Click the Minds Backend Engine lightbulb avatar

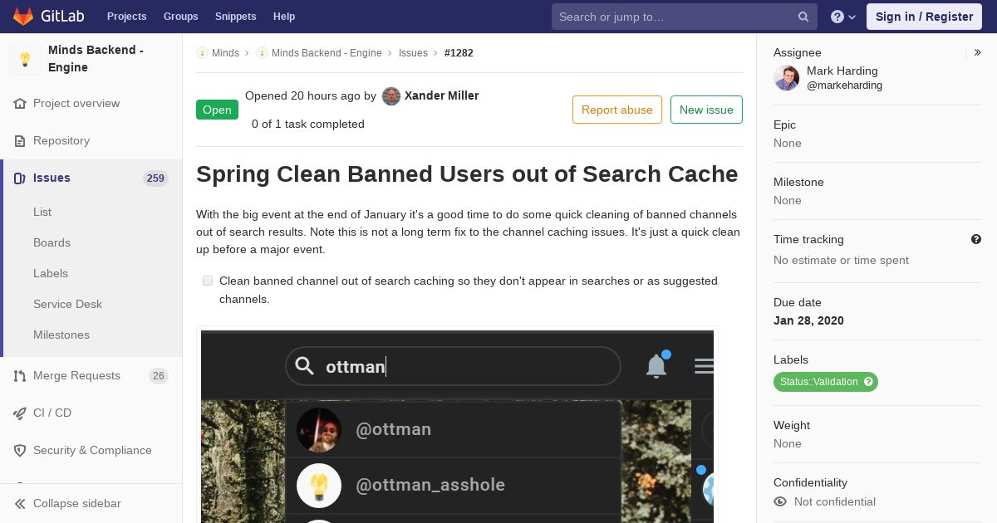coord(25,59)
